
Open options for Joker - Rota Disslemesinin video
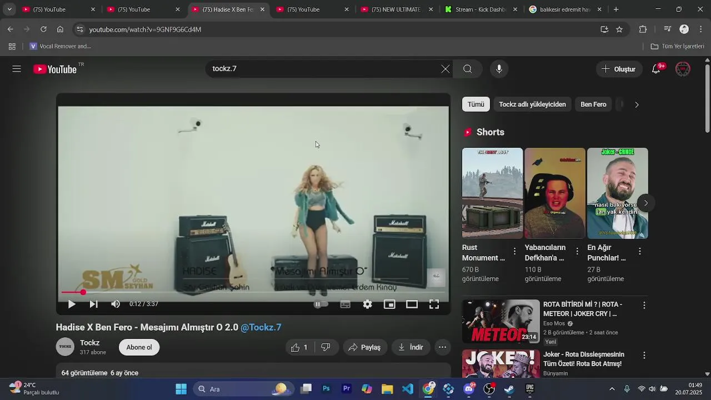point(644,355)
